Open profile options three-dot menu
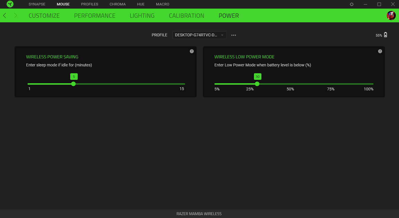Image resolution: width=399 pixels, height=218 pixels. [234, 35]
